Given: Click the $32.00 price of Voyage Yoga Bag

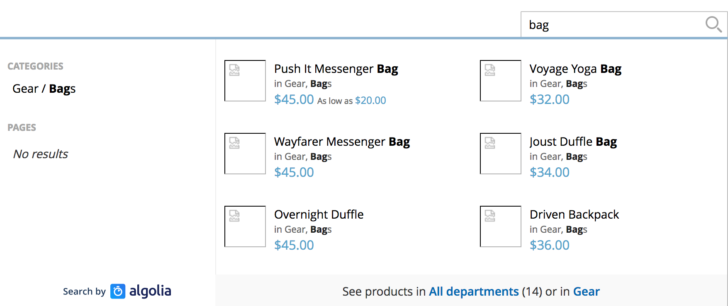Looking at the screenshot, I should coord(549,99).
